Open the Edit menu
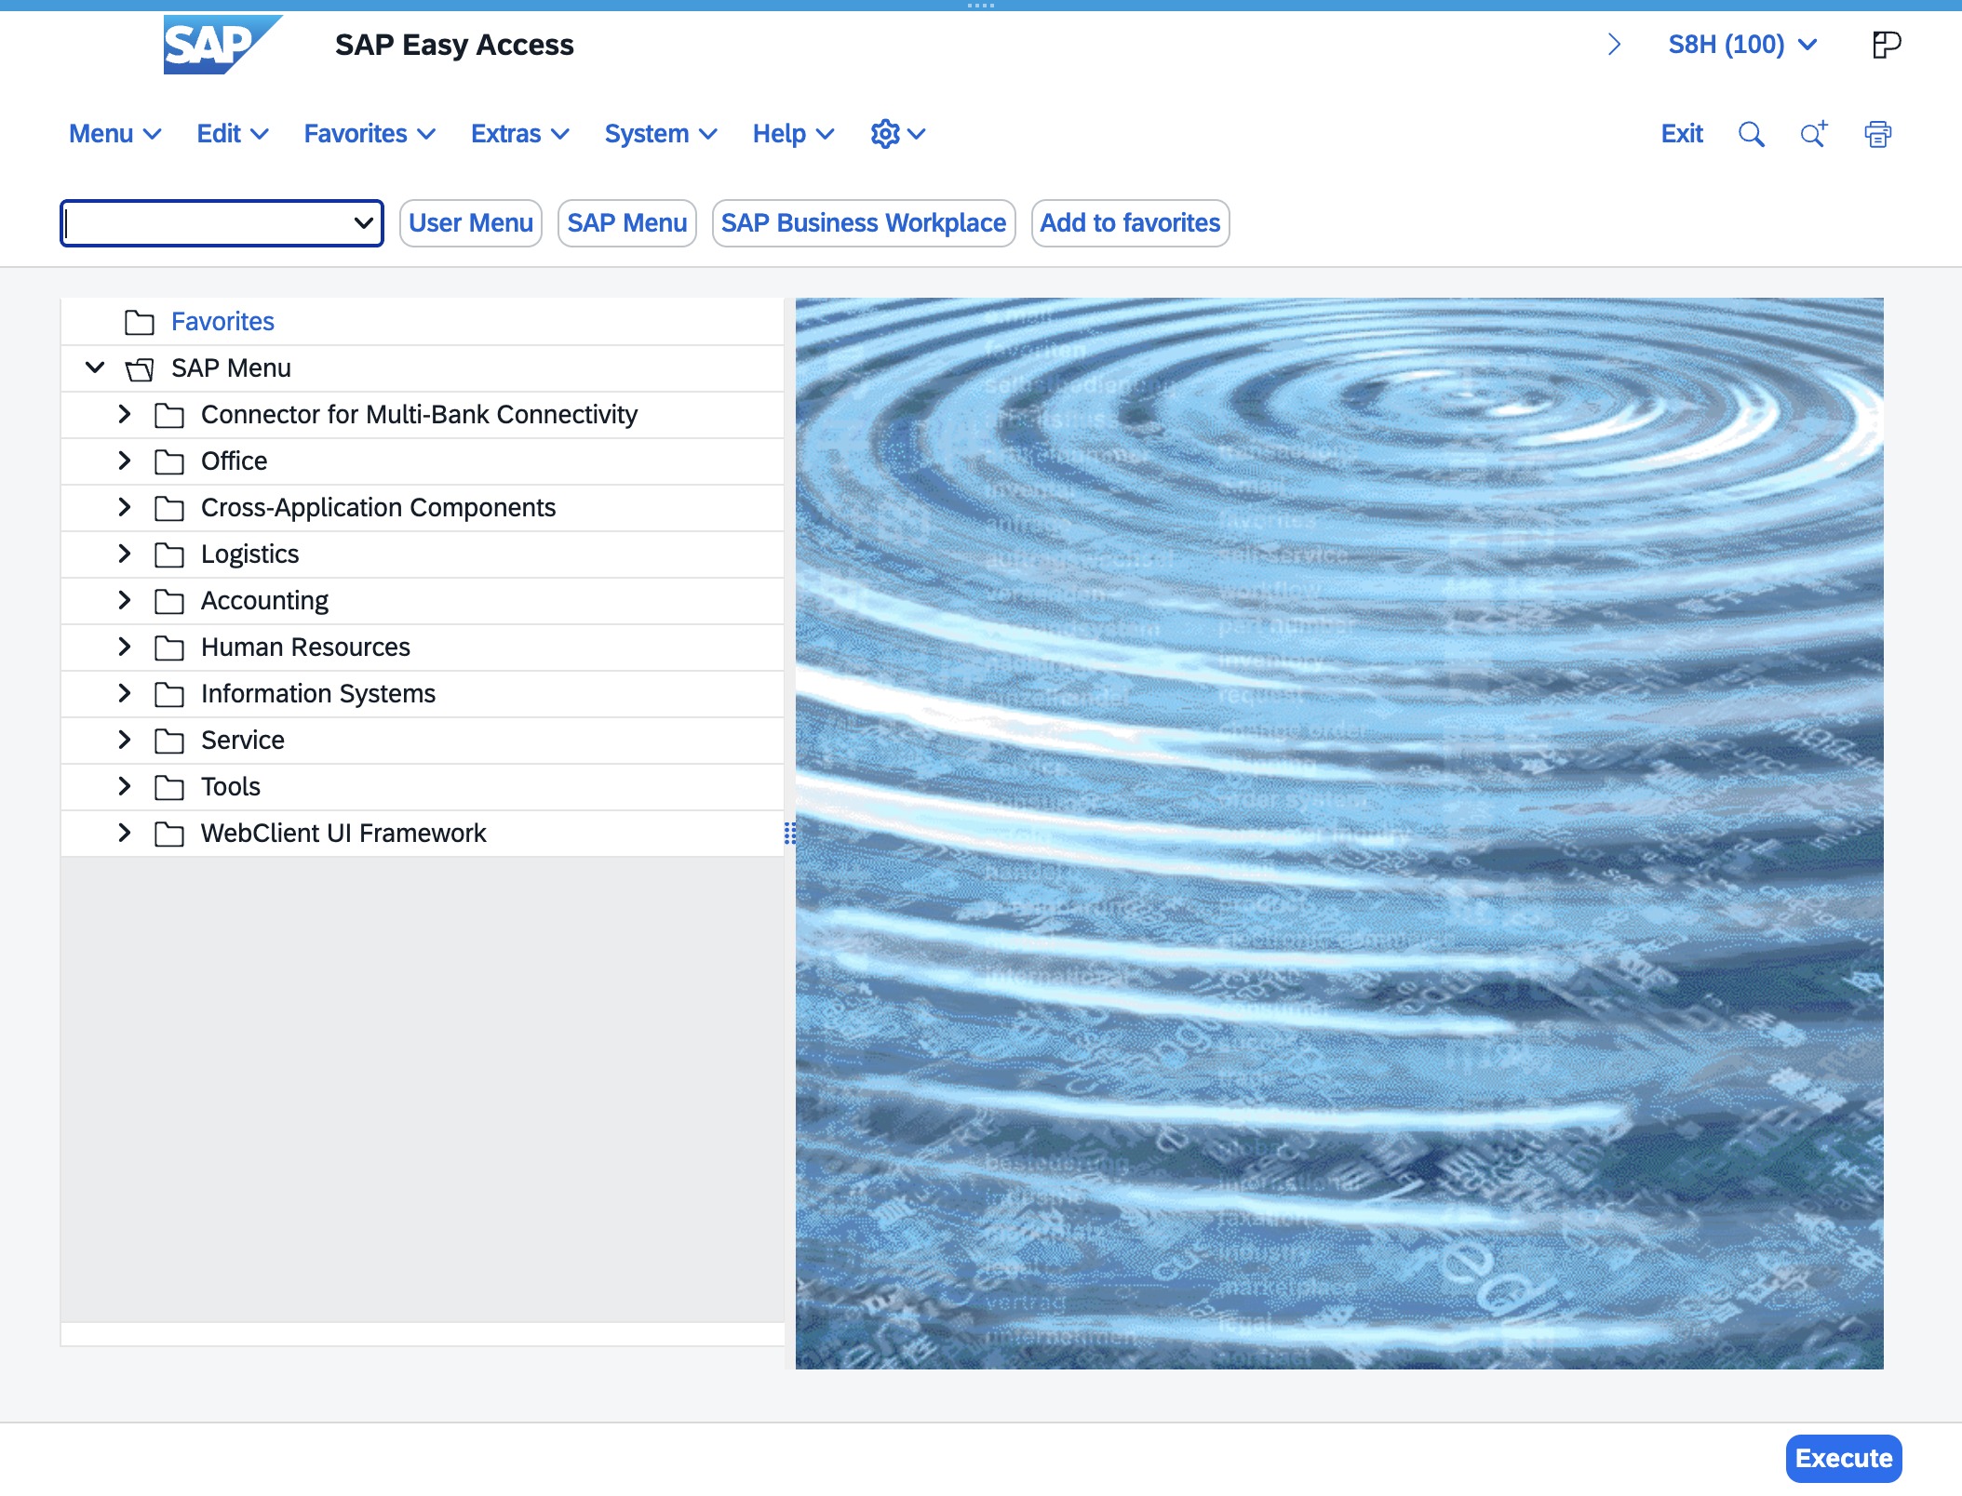The height and width of the screenshot is (1496, 1962). 233,134
